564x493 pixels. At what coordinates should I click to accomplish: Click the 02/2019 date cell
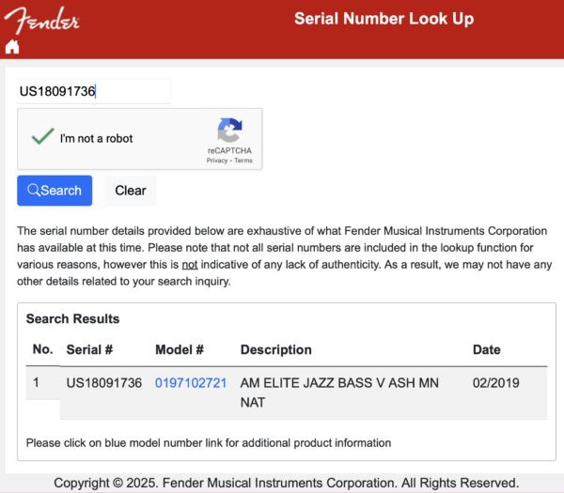coord(496,383)
